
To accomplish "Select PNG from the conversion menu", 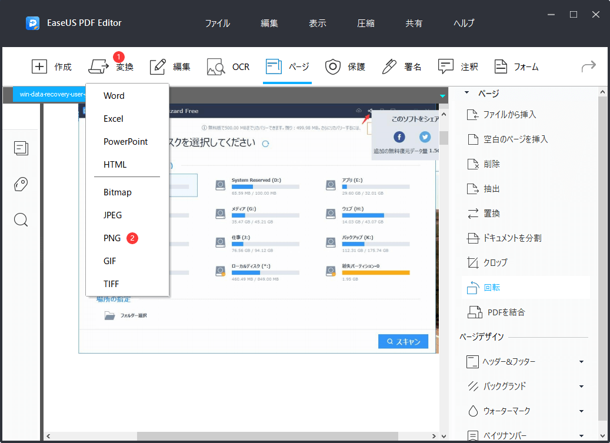I will (112, 238).
